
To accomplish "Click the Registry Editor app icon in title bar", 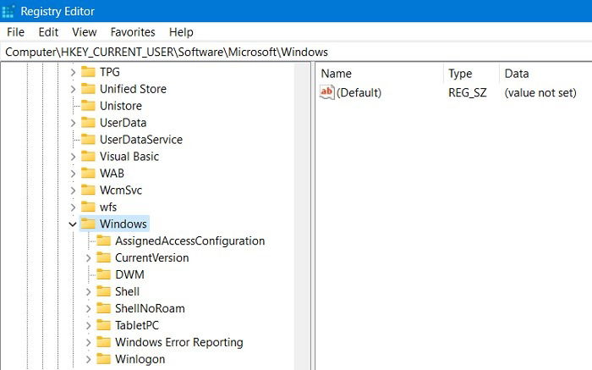I will pos(8,11).
